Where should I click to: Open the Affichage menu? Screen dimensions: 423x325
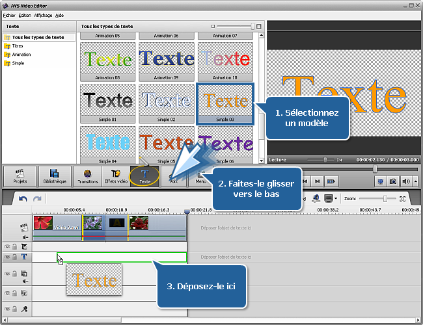[x=43, y=14]
